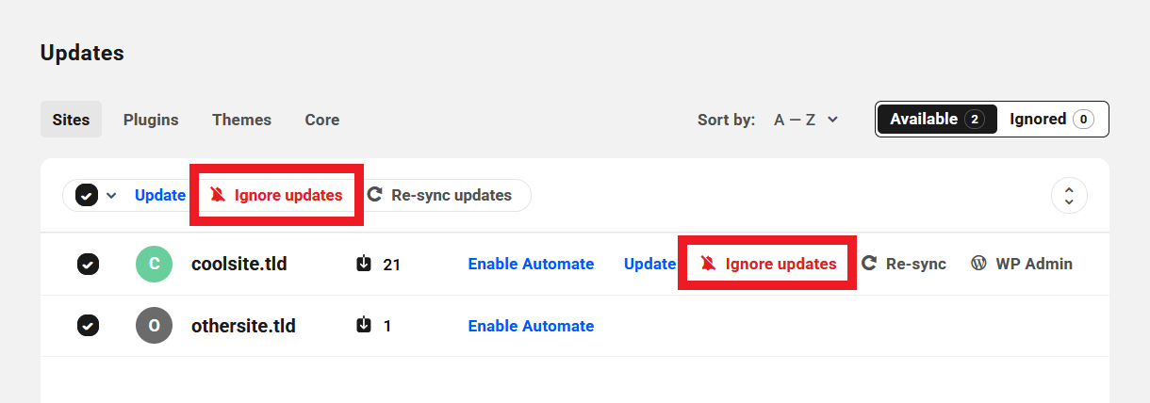Viewport: 1150px width, 403px height.
Task: Expand or collapse all rows toggle
Action: [x=1069, y=196]
